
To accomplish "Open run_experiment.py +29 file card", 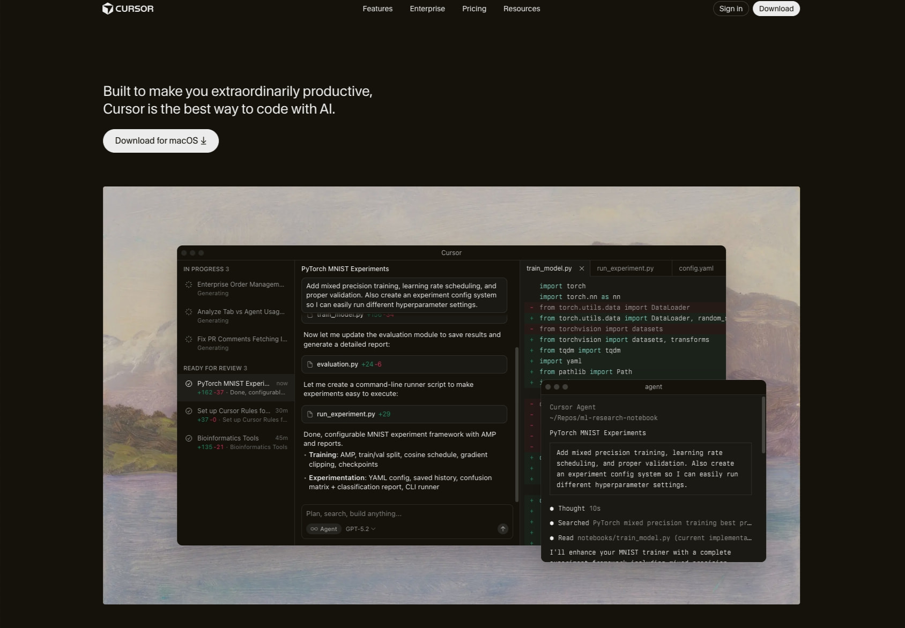I will coord(404,414).
